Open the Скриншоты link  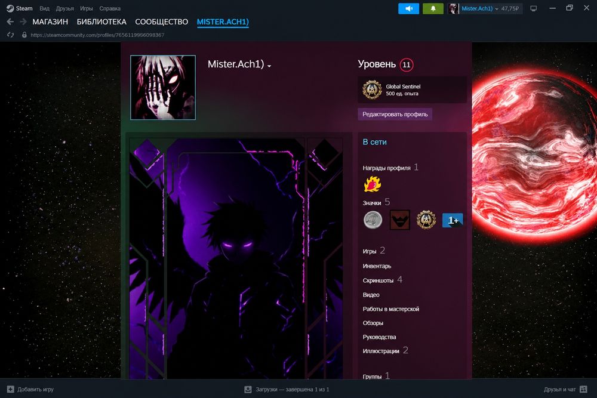pos(378,280)
